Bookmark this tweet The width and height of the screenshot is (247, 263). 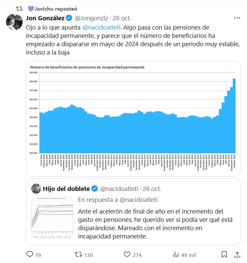click(x=224, y=255)
